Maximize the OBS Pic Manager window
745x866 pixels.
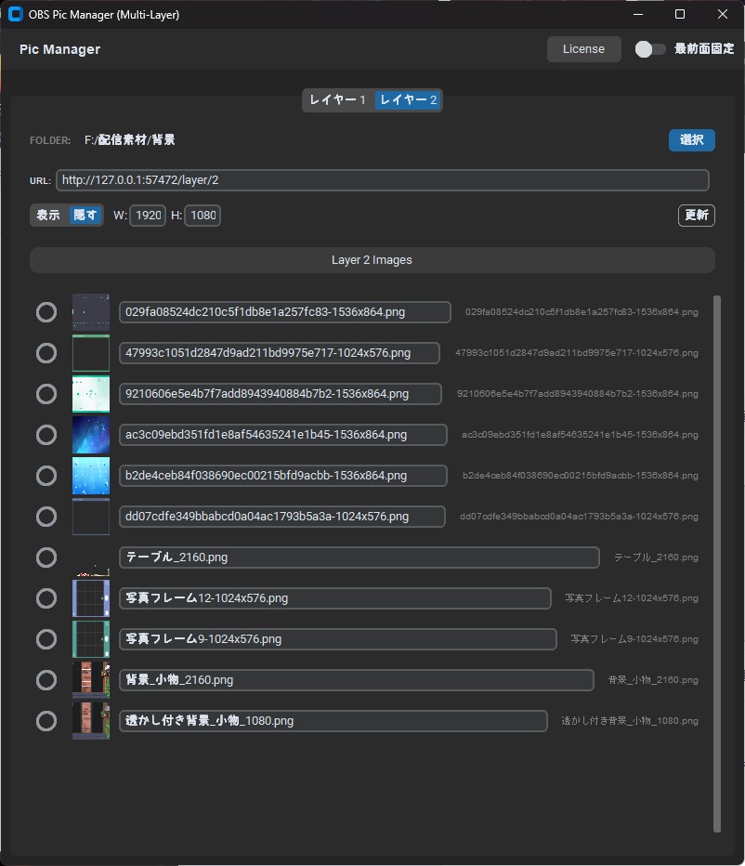(x=680, y=14)
